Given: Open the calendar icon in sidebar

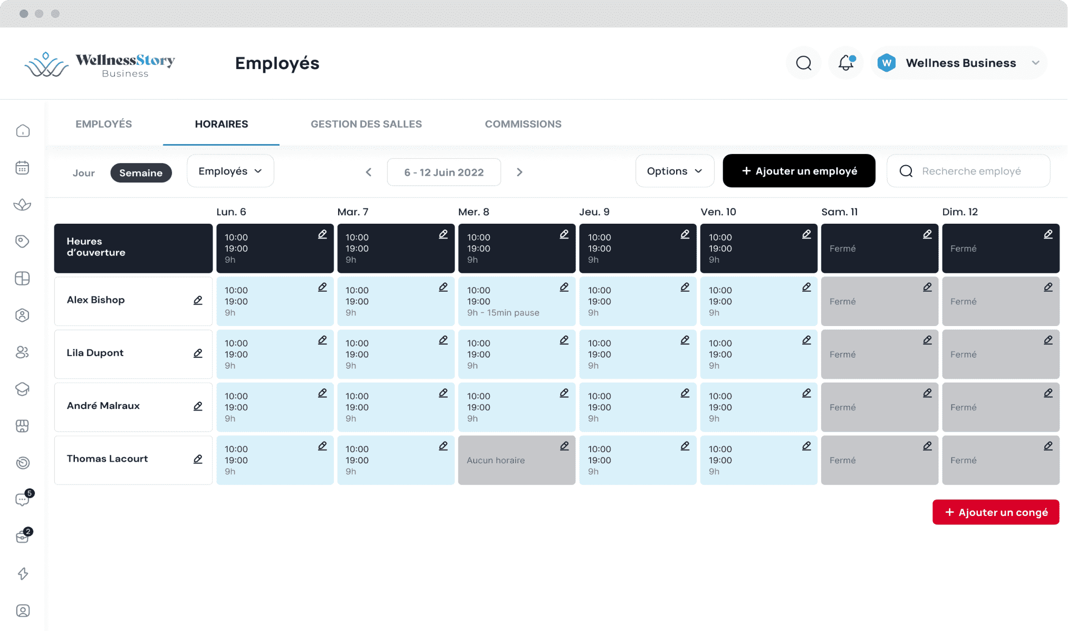Looking at the screenshot, I should pos(23,168).
